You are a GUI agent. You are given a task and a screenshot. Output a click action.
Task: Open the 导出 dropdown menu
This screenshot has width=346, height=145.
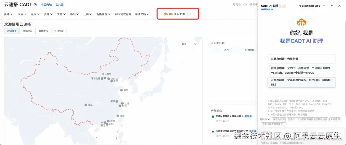74,14
